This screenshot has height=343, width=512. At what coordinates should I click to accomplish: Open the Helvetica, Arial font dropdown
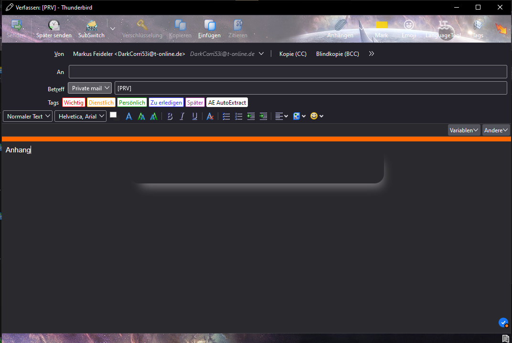click(x=80, y=116)
